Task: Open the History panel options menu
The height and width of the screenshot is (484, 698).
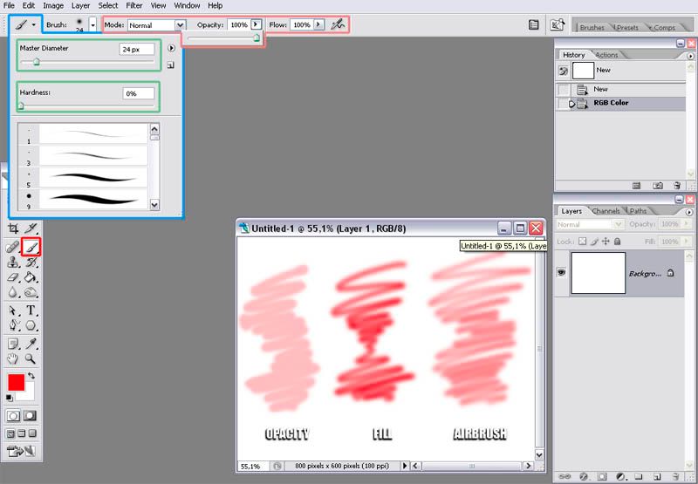Action: click(x=690, y=56)
